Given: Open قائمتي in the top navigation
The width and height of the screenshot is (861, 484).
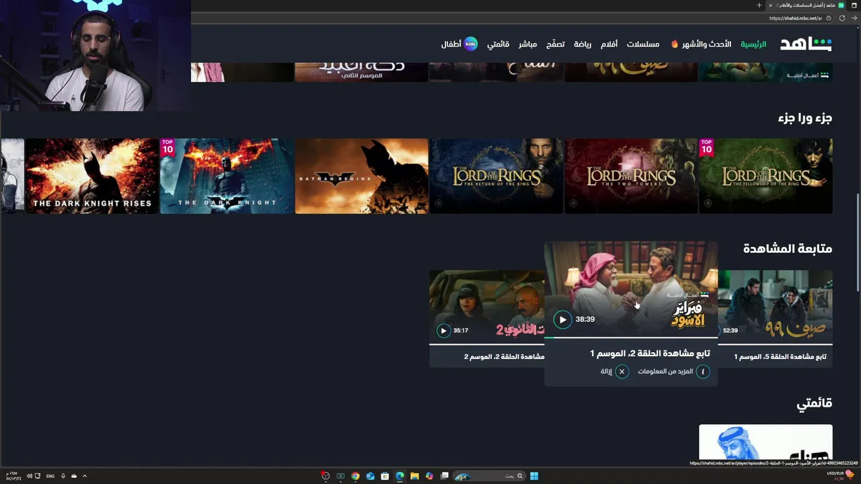Looking at the screenshot, I should coord(498,44).
